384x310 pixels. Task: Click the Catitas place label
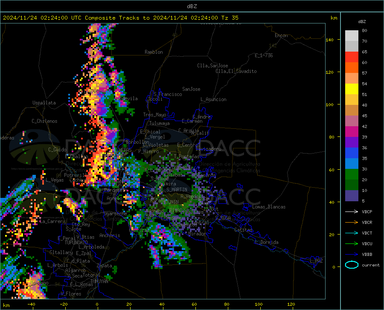click(243, 230)
